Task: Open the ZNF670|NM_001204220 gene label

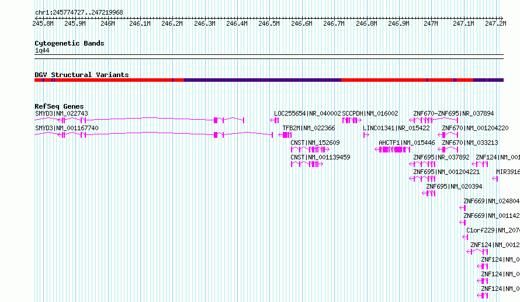Action: (x=475, y=128)
